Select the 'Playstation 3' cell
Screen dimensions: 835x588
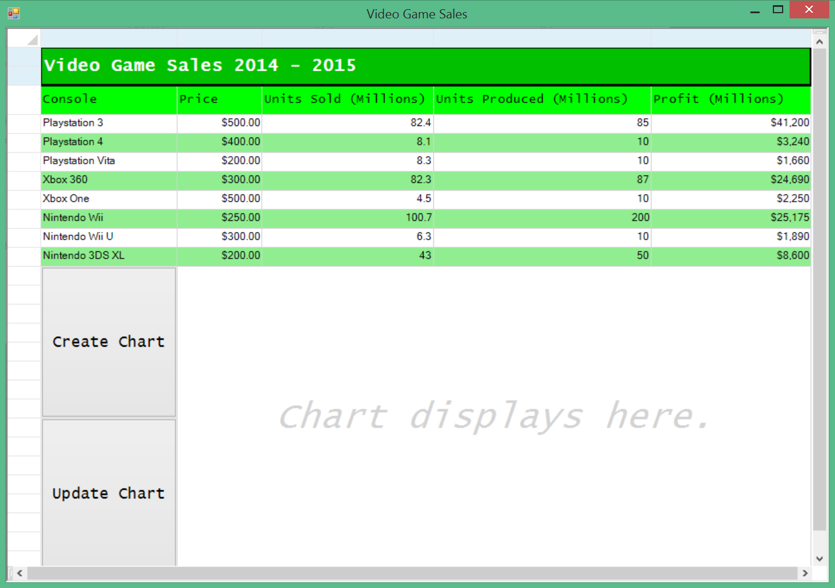point(109,123)
